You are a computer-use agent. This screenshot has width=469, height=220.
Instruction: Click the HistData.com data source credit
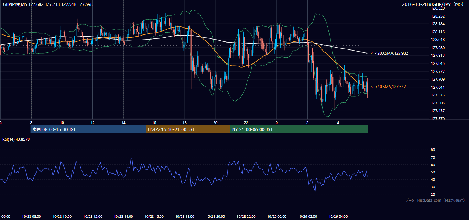point(435,201)
